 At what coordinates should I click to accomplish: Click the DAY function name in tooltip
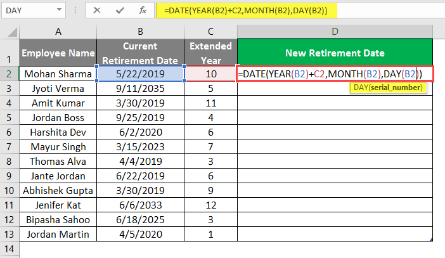click(361, 87)
